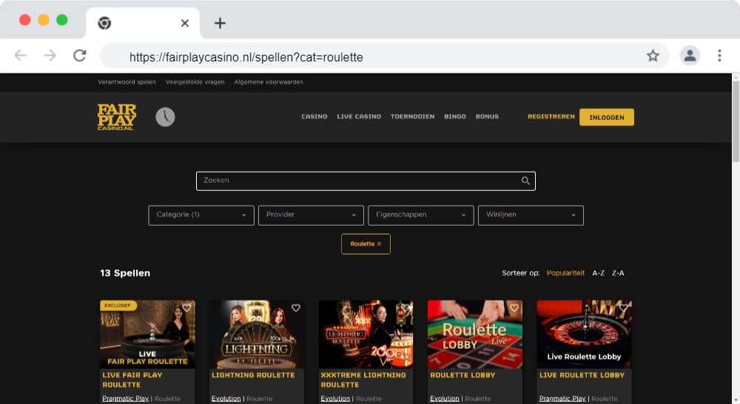The height and width of the screenshot is (404, 740).
Task: Click the XXXtreme Lightning Roulette title text
Action: pos(363,380)
